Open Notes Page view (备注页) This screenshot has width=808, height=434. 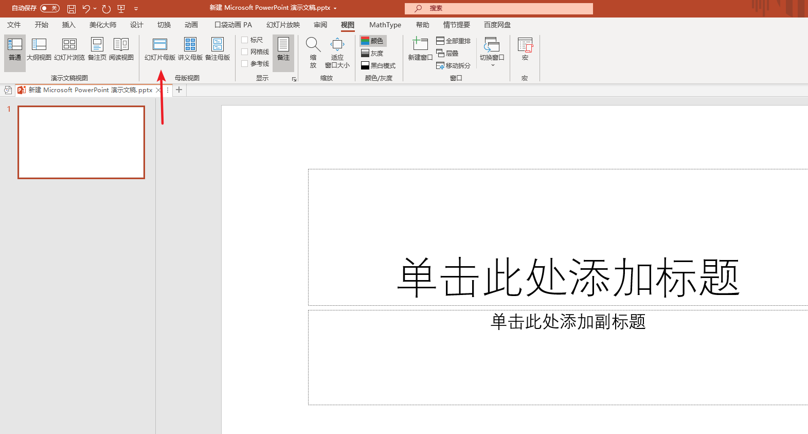coord(97,50)
